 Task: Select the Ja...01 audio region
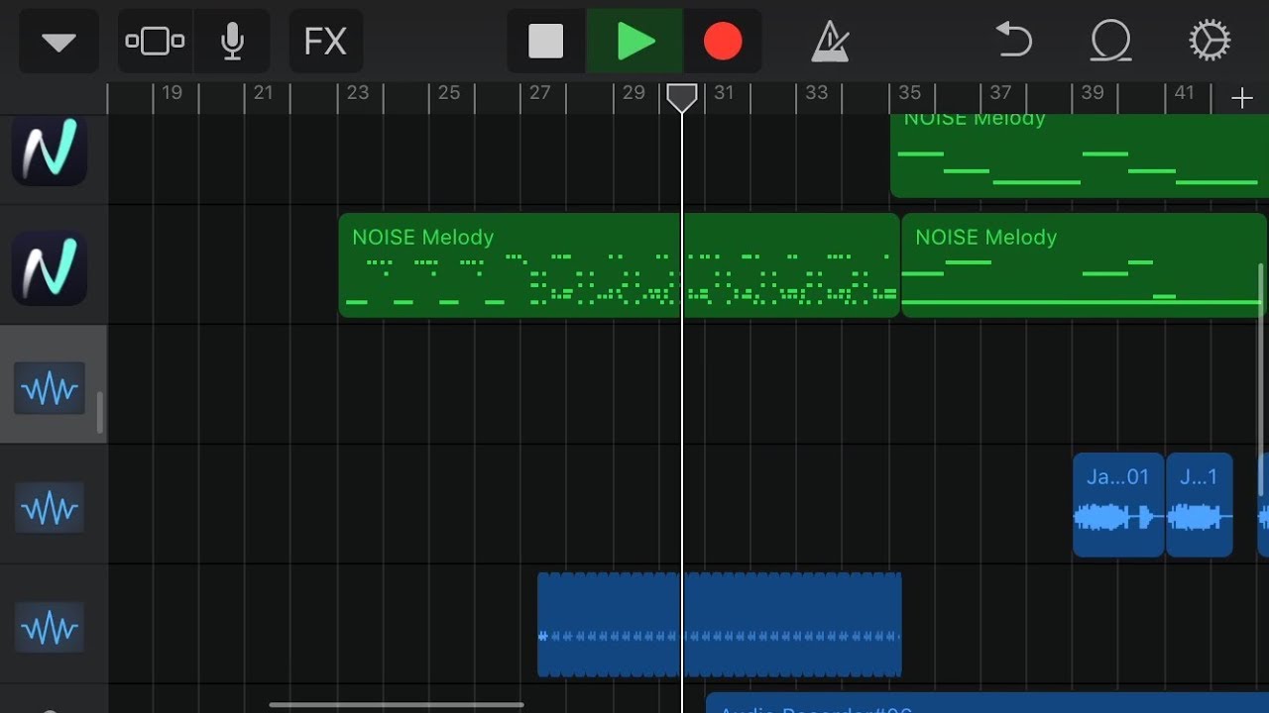[x=1118, y=505]
